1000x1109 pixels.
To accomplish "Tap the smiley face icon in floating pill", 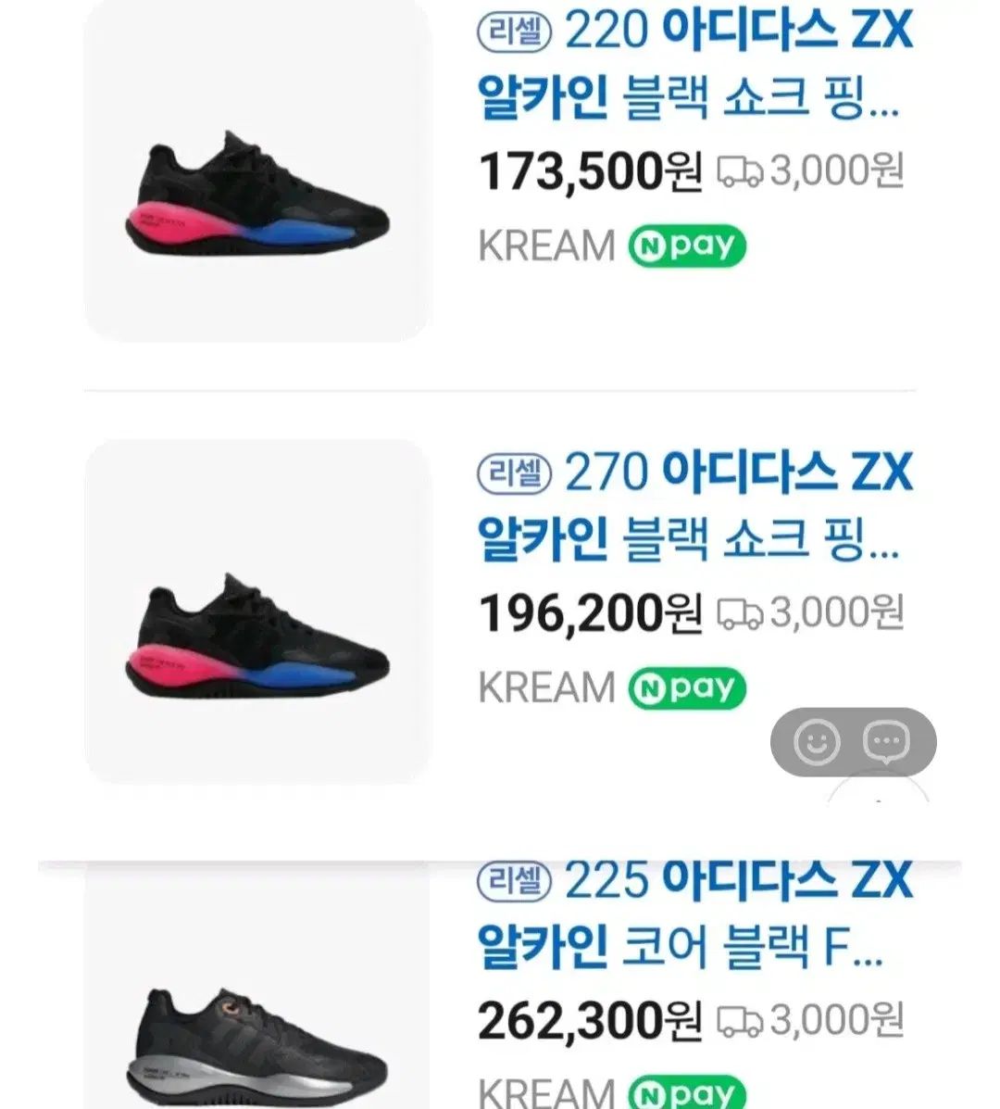I will point(817,741).
